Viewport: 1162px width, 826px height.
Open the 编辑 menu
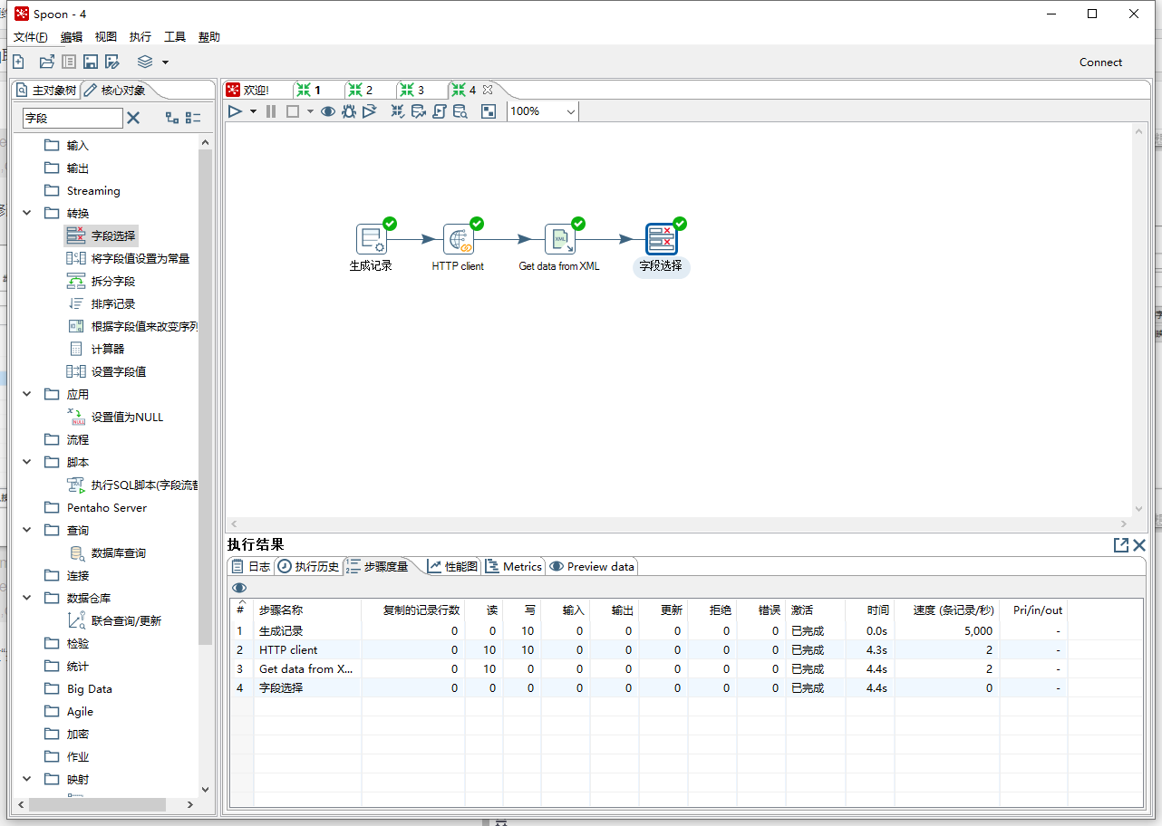point(72,37)
